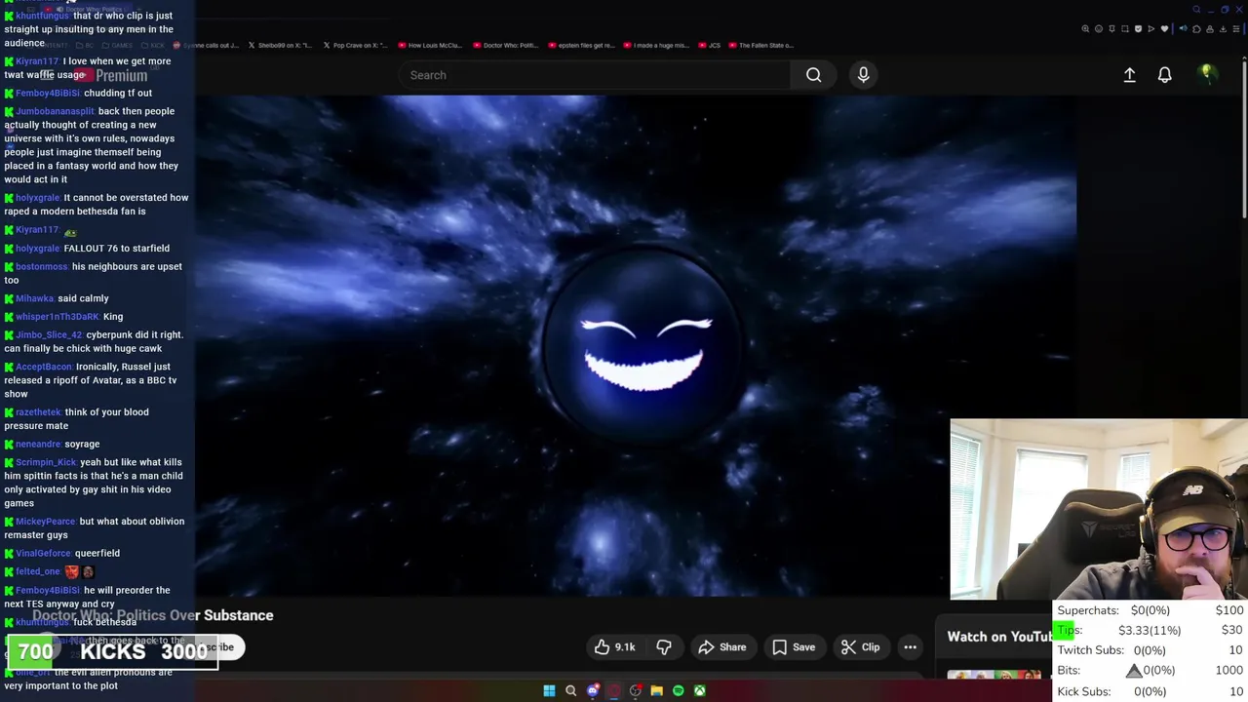
Task: Click the video player with smiling face
Action: 636,346
